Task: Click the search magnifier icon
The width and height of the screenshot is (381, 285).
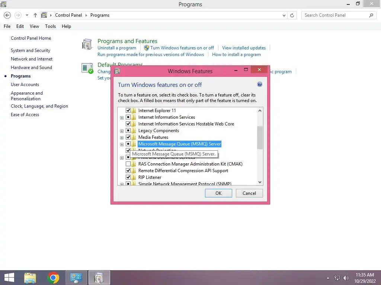Action: click(x=371, y=15)
